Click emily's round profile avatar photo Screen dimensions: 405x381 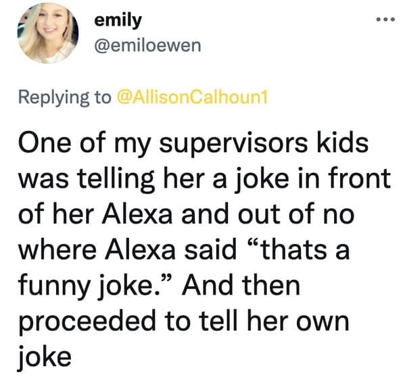[48, 33]
